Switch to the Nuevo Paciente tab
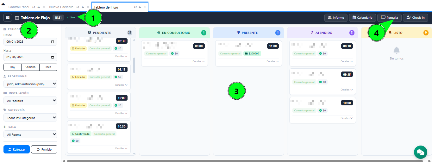The width and height of the screenshot is (432, 162). (61, 7)
